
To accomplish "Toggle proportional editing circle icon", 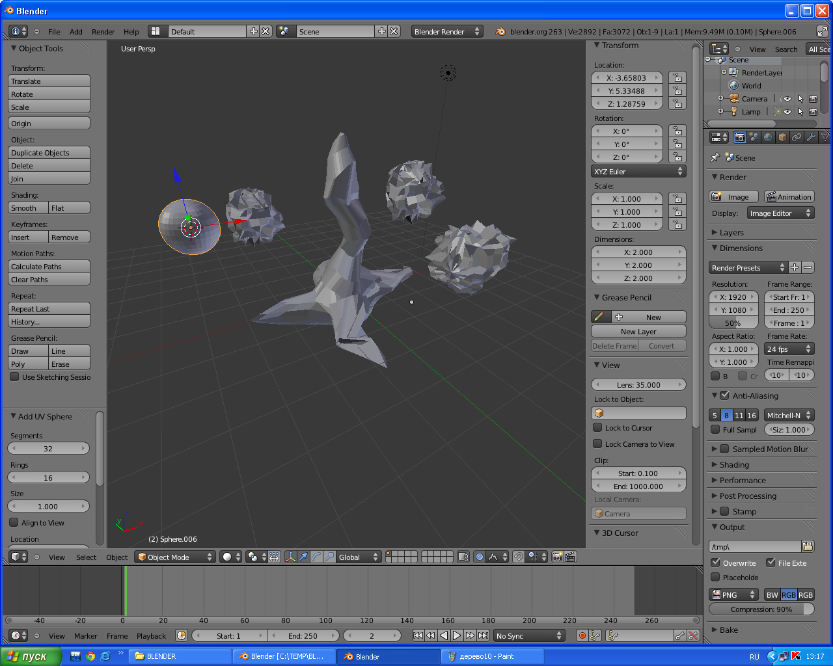I will click(480, 557).
